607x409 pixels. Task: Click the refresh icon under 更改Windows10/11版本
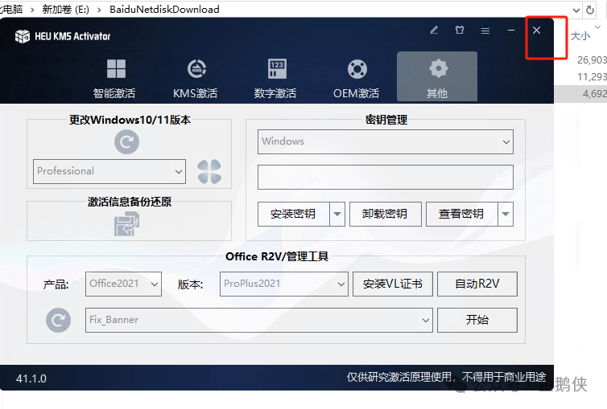click(126, 141)
